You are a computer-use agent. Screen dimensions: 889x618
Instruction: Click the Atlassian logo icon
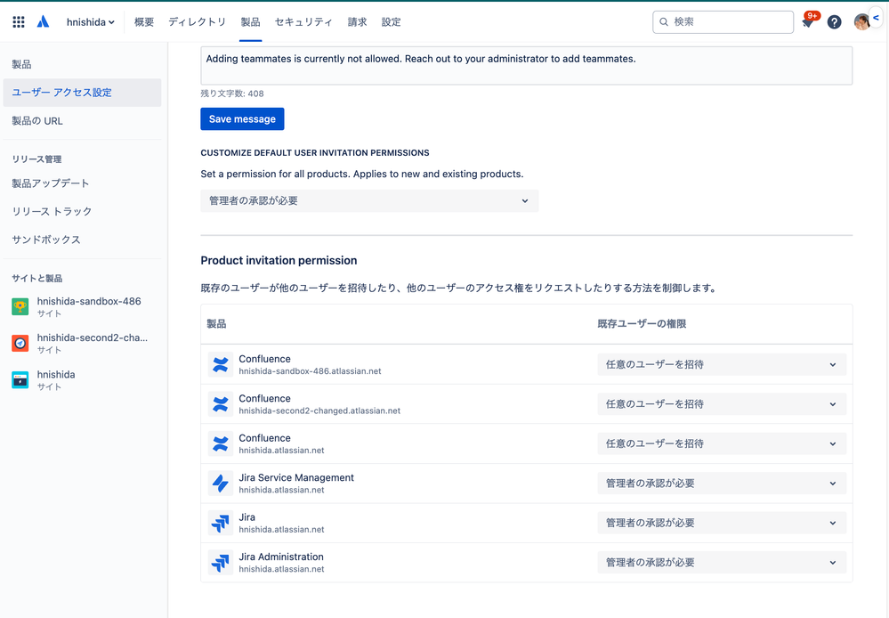coord(43,22)
